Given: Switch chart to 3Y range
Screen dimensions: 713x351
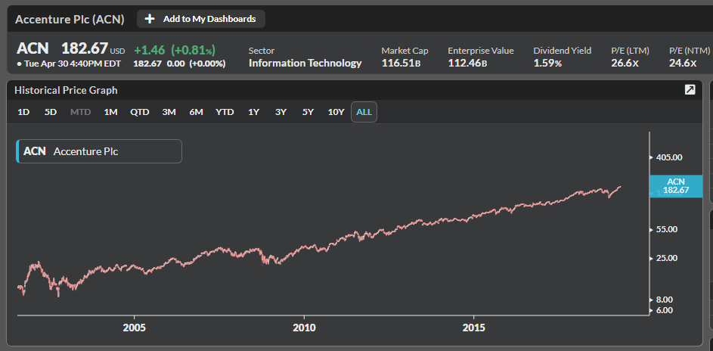Looking at the screenshot, I should pyautogui.click(x=281, y=112).
